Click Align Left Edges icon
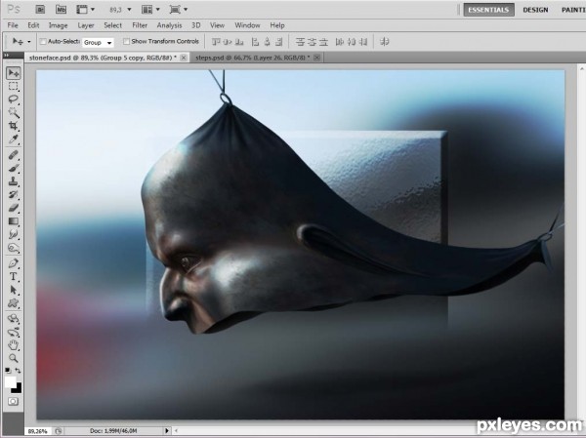The height and width of the screenshot is (438, 586). pos(255,41)
